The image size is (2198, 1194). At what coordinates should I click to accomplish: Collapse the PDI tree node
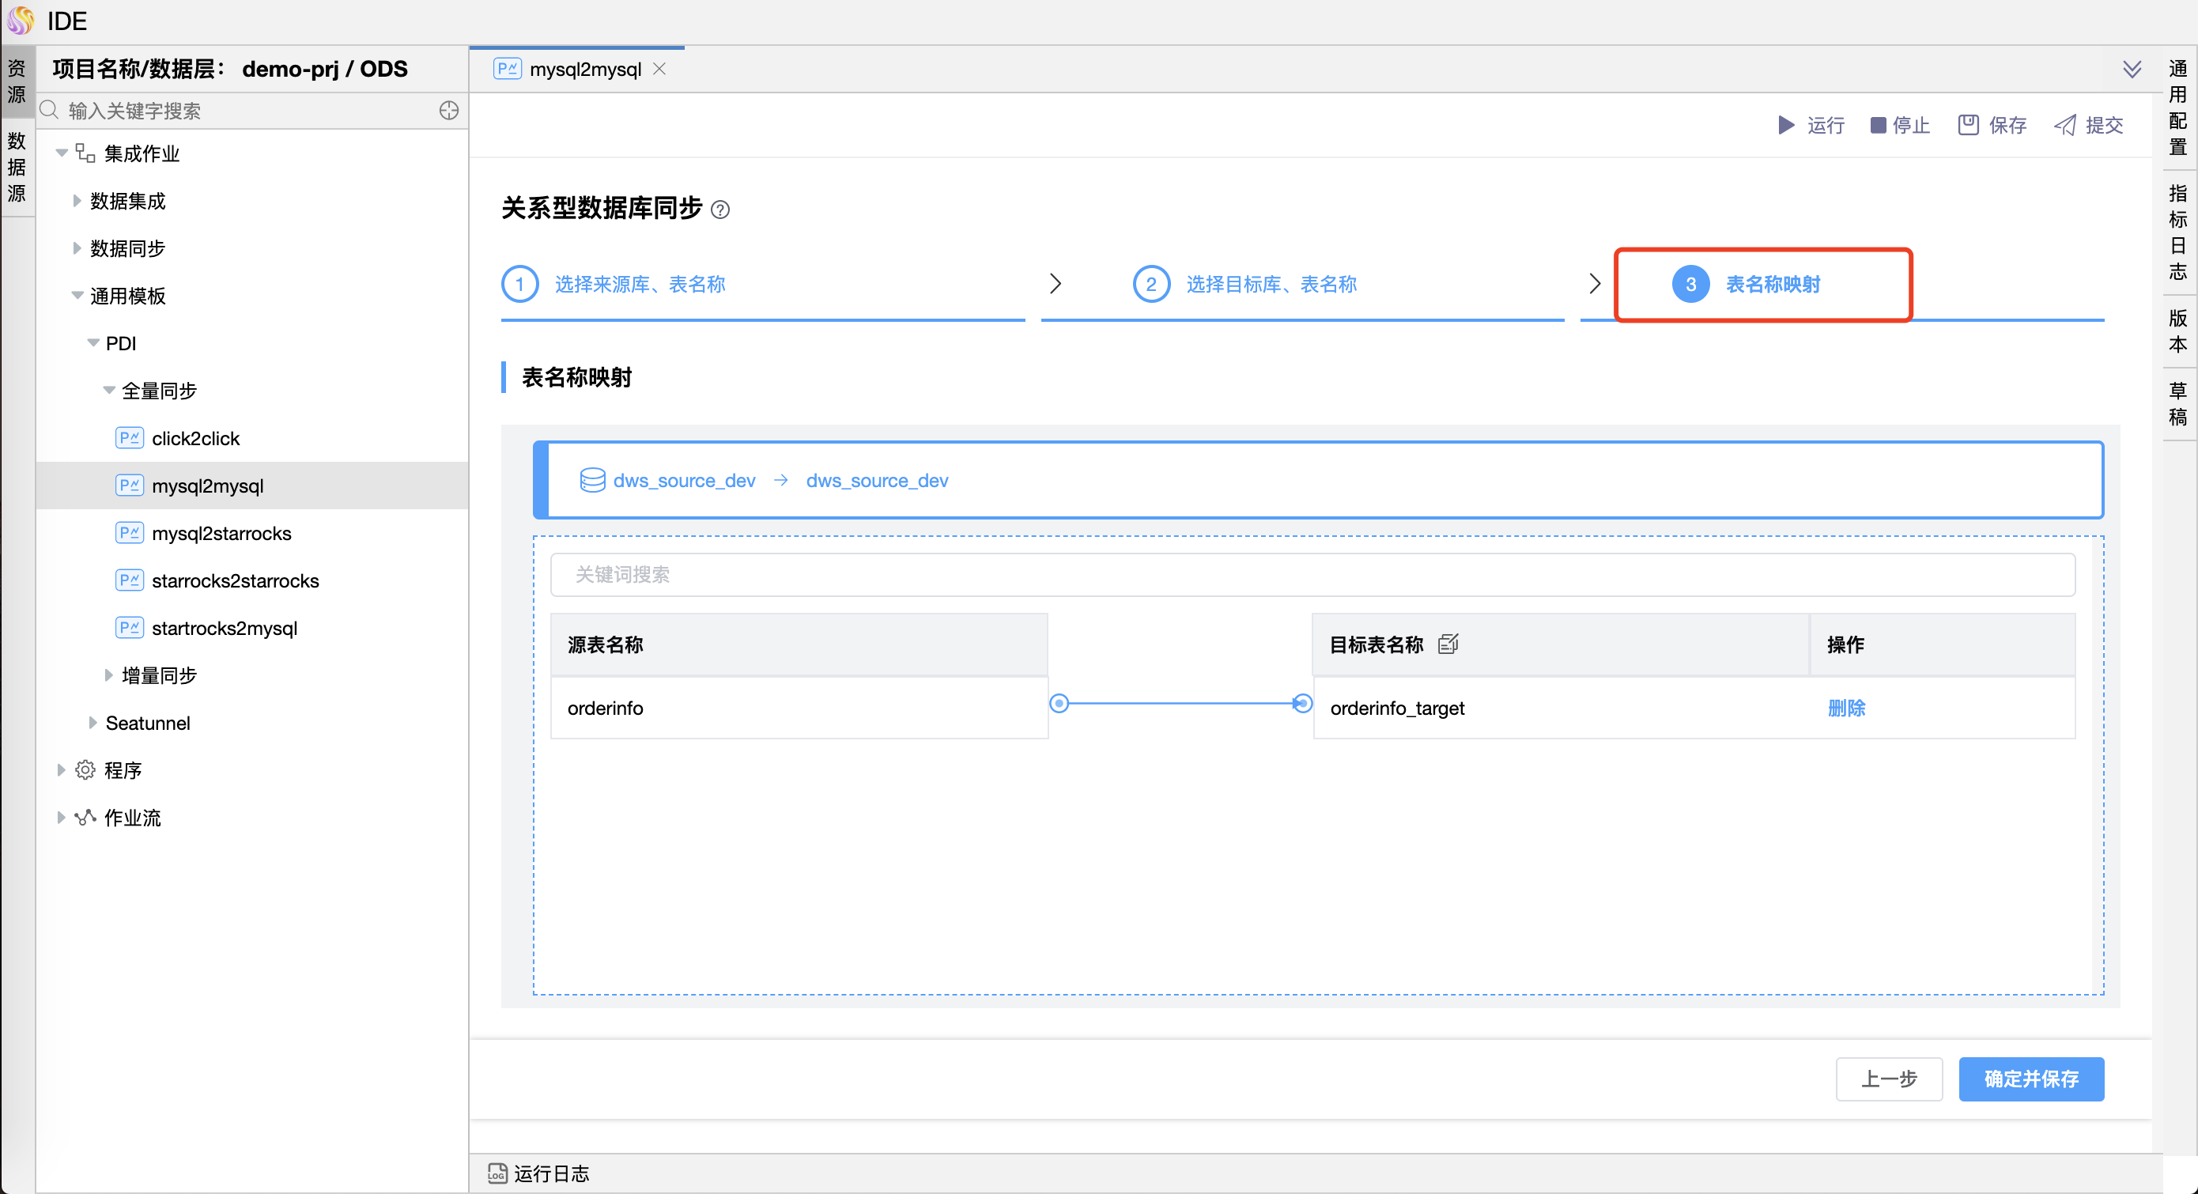93,343
